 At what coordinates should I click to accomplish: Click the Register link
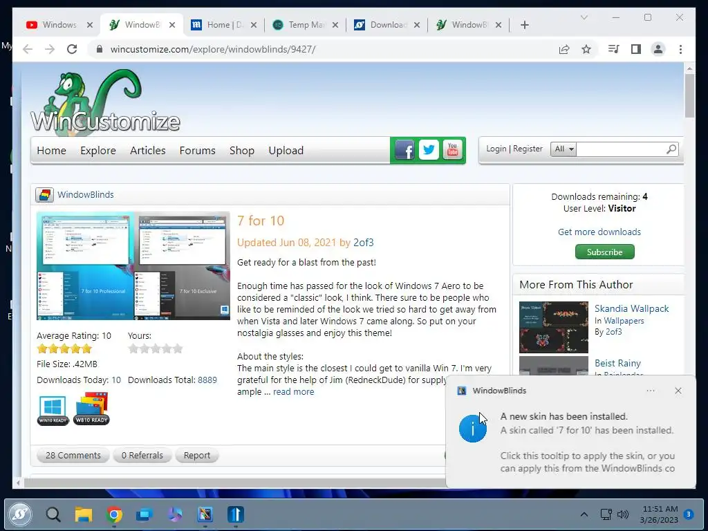528,149
